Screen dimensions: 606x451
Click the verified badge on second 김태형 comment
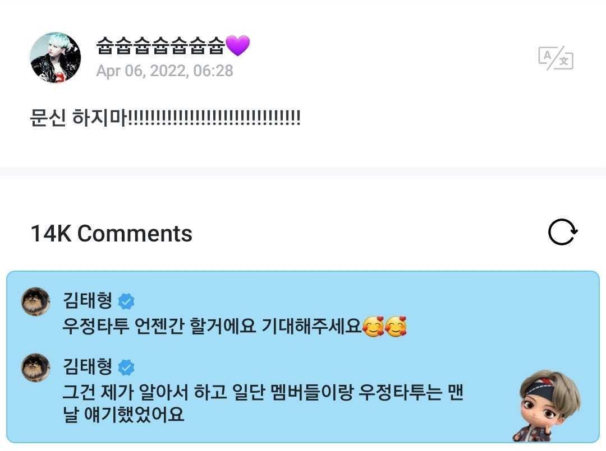[126, 368]
